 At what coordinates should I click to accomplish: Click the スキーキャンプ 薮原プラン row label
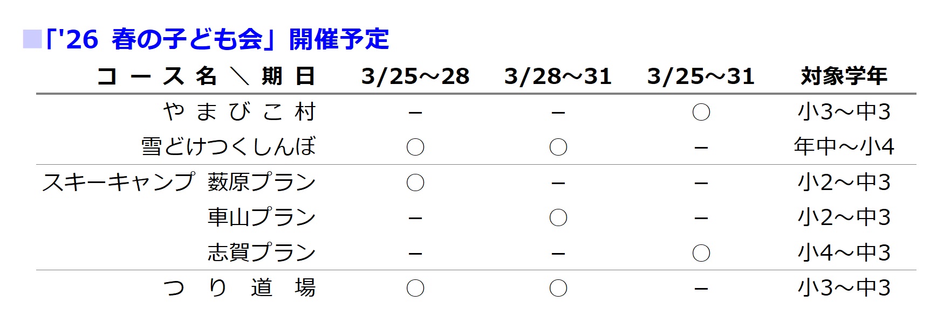click(179, 182)
